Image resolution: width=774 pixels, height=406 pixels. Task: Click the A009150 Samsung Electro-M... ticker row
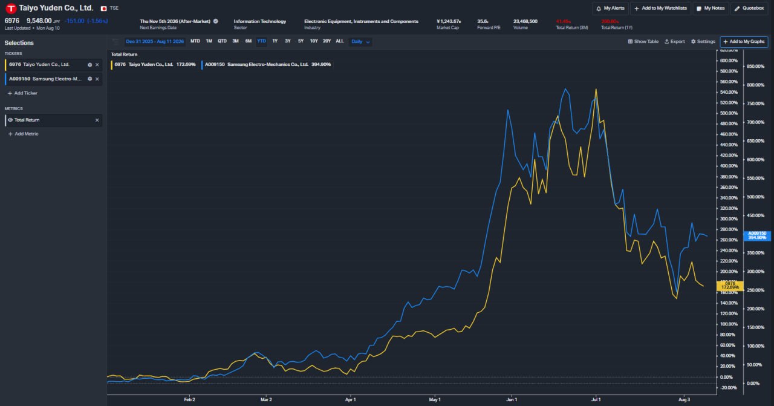(53, 79)
